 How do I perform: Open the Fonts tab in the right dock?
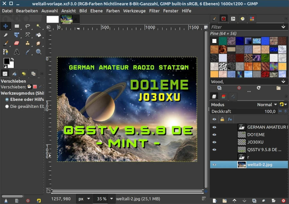pyautogui.click(x=233, y=19)
